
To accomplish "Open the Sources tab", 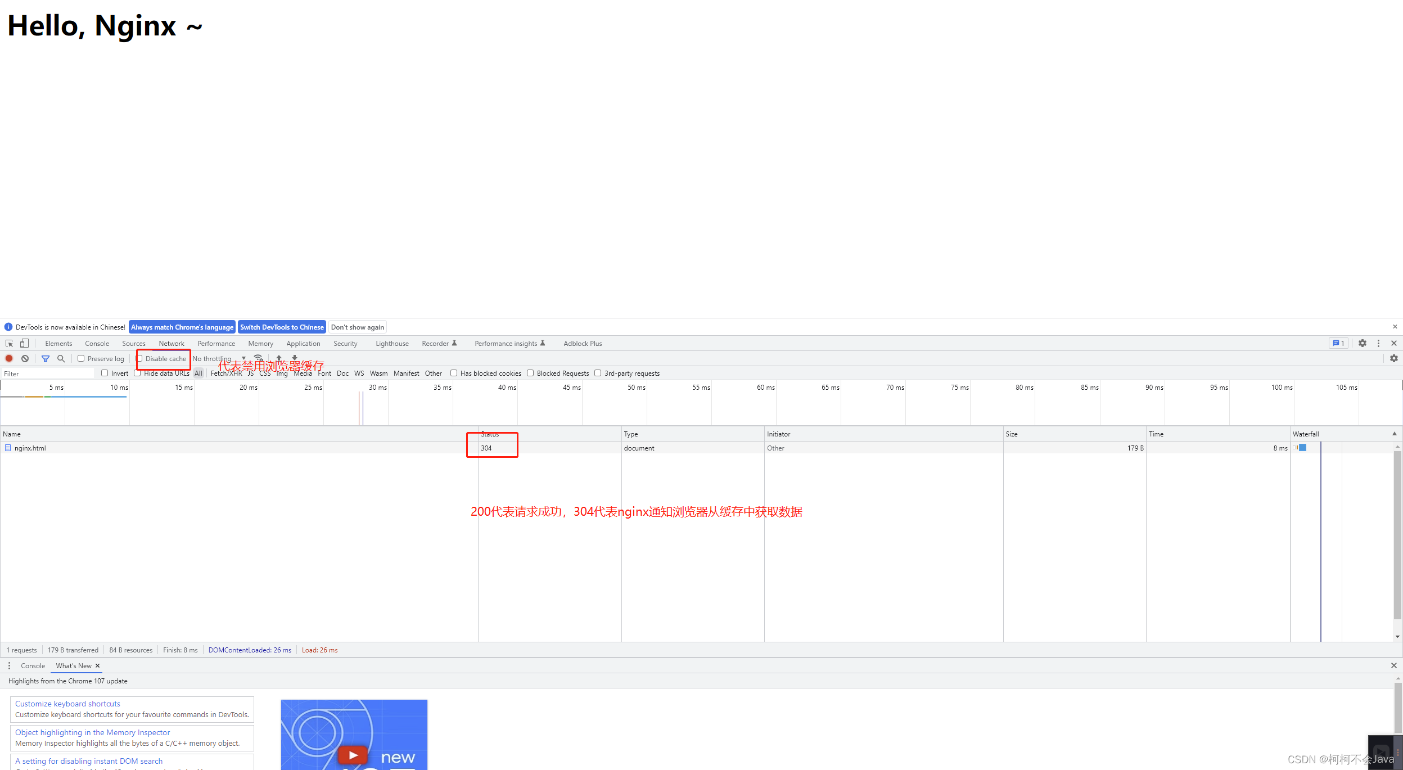I will pyautogui.click(x=134, y=343).
